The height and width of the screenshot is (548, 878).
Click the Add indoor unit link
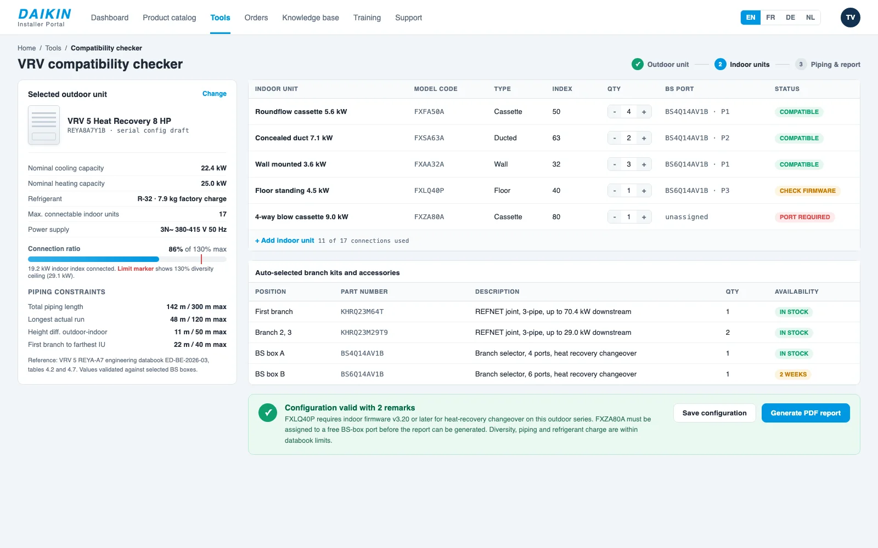[x=285, y=241]
